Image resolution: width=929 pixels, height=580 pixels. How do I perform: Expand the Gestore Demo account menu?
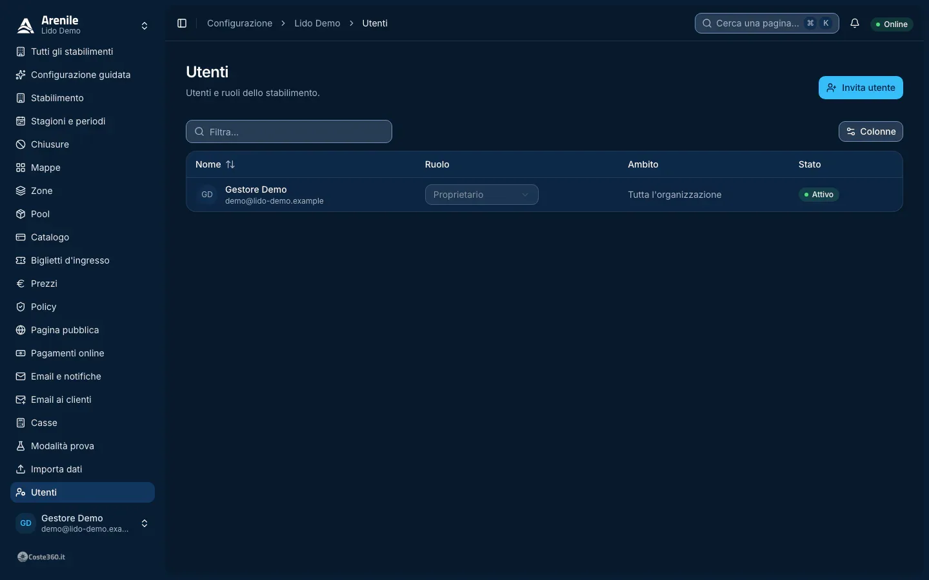(x=83, y=523)
